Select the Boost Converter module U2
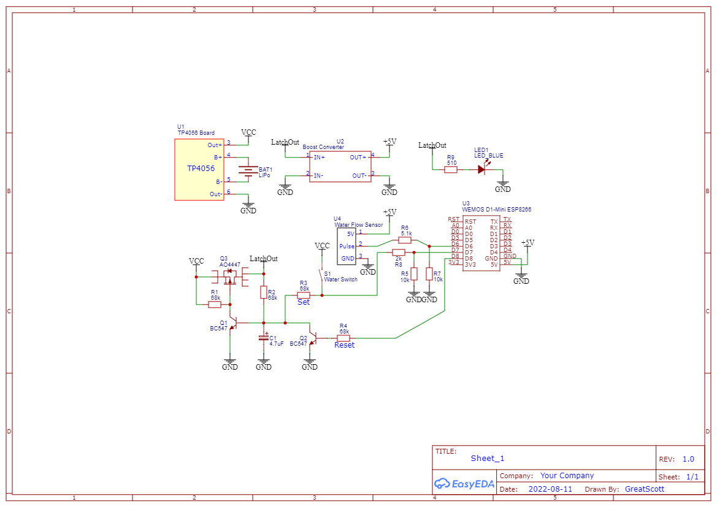This screenshot has height=507, width=717. (340, 167)
